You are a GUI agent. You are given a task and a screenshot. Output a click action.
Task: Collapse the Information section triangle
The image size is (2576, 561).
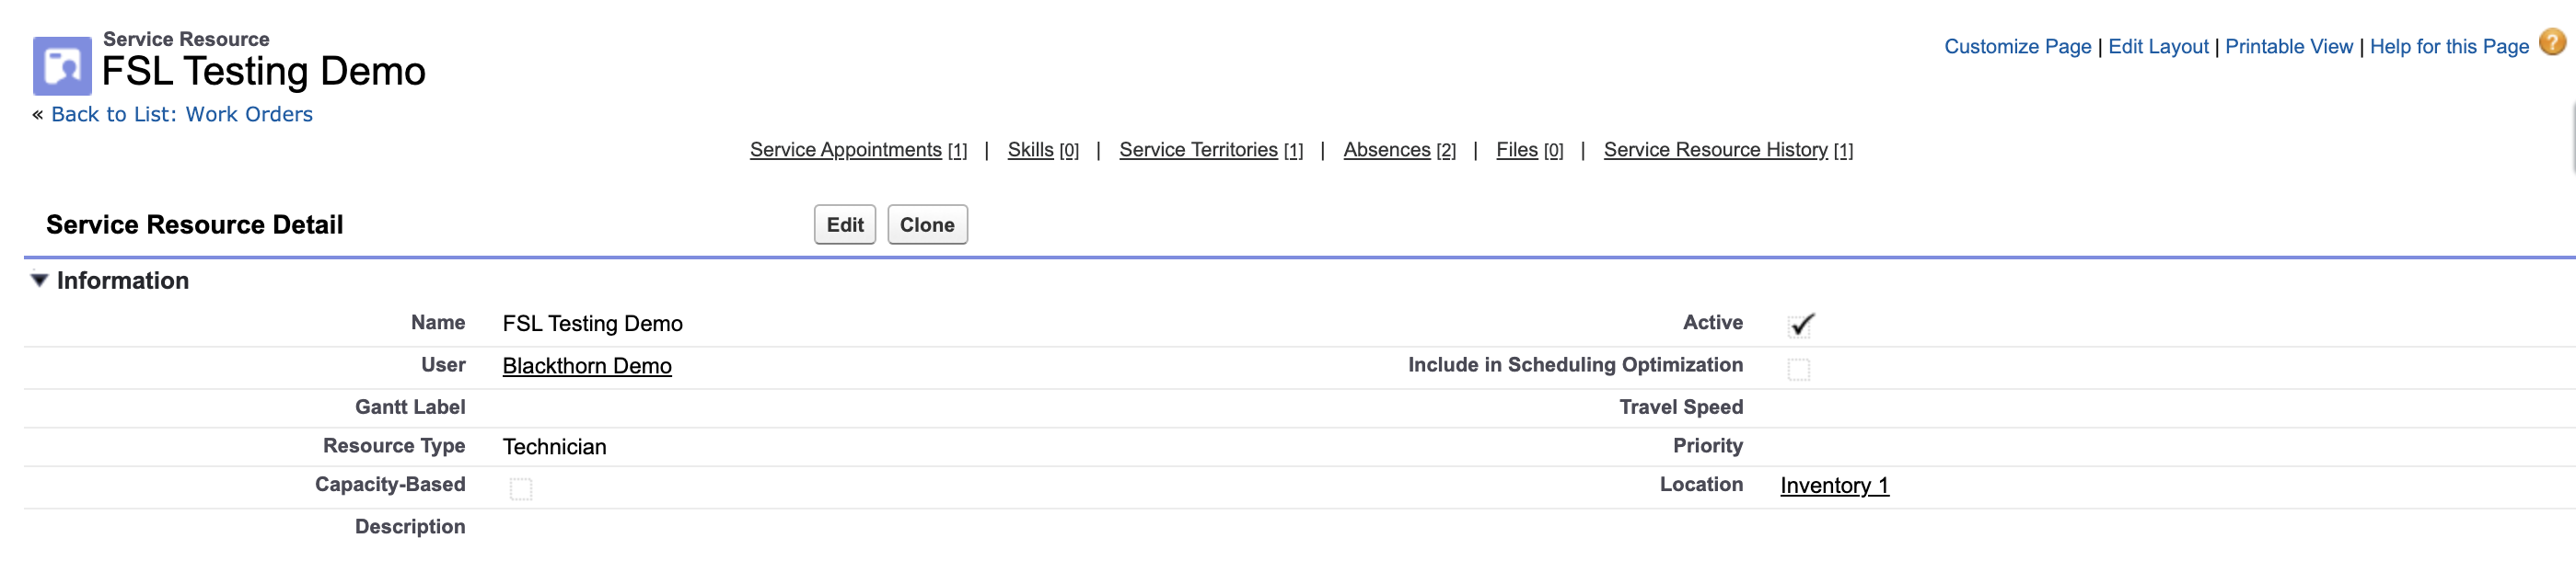click(x=39, y=280)
